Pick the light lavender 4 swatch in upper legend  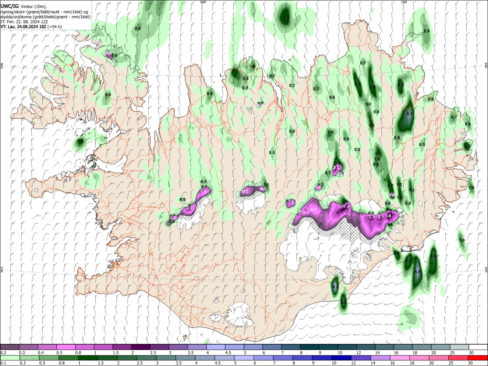coord(215,347)
